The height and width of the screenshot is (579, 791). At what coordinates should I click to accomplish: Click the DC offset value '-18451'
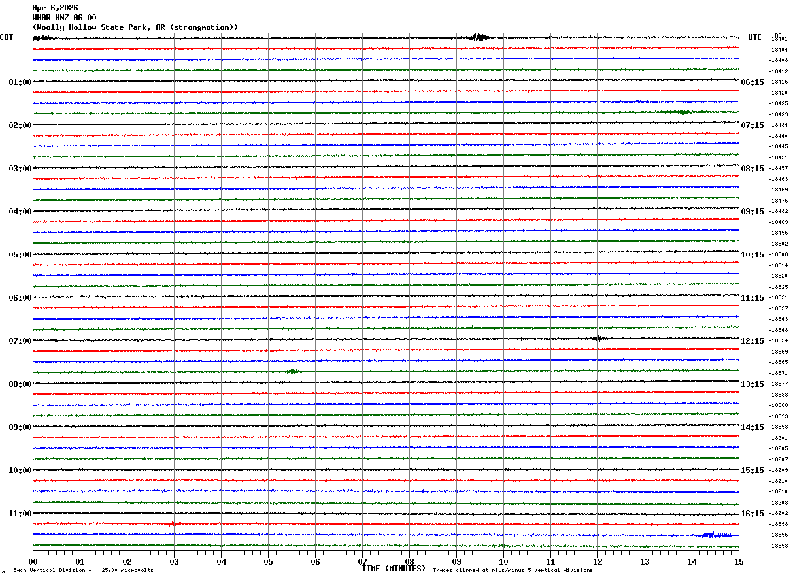779,157
